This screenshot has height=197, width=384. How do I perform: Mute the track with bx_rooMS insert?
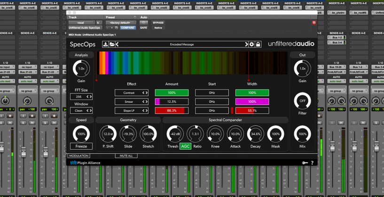(363, 123)
